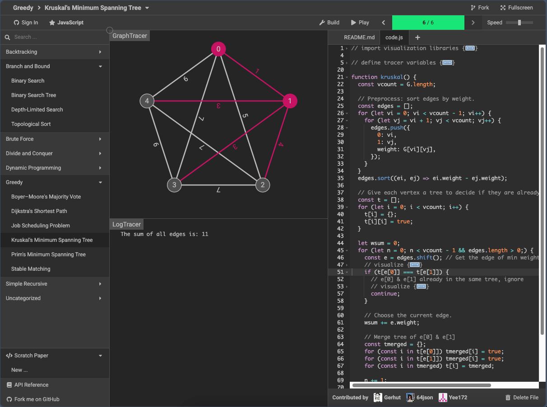Open 64json contributor avatar
Viewport: 547px width, 407px height.
click(x=410, y=398)
